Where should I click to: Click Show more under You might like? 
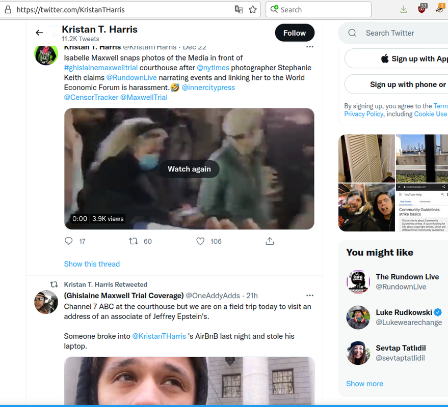pos(364,384)
